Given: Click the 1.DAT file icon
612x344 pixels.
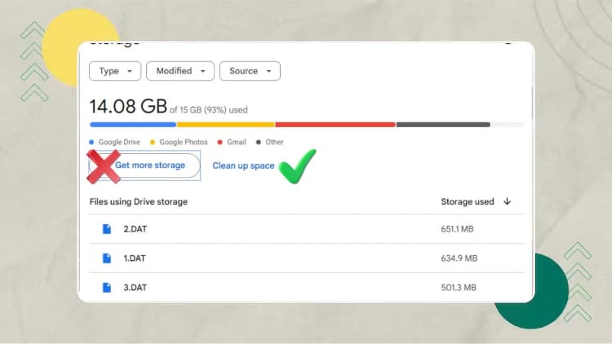Looking at the screenshot, I should (x=106, y=258).
